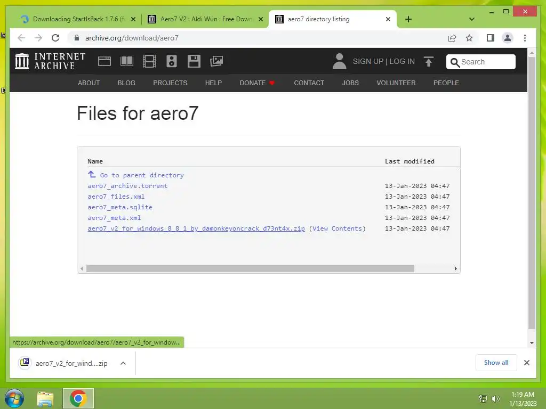Click the page vertical scrollbar
The image size is (546, 409).
point(532,193)
